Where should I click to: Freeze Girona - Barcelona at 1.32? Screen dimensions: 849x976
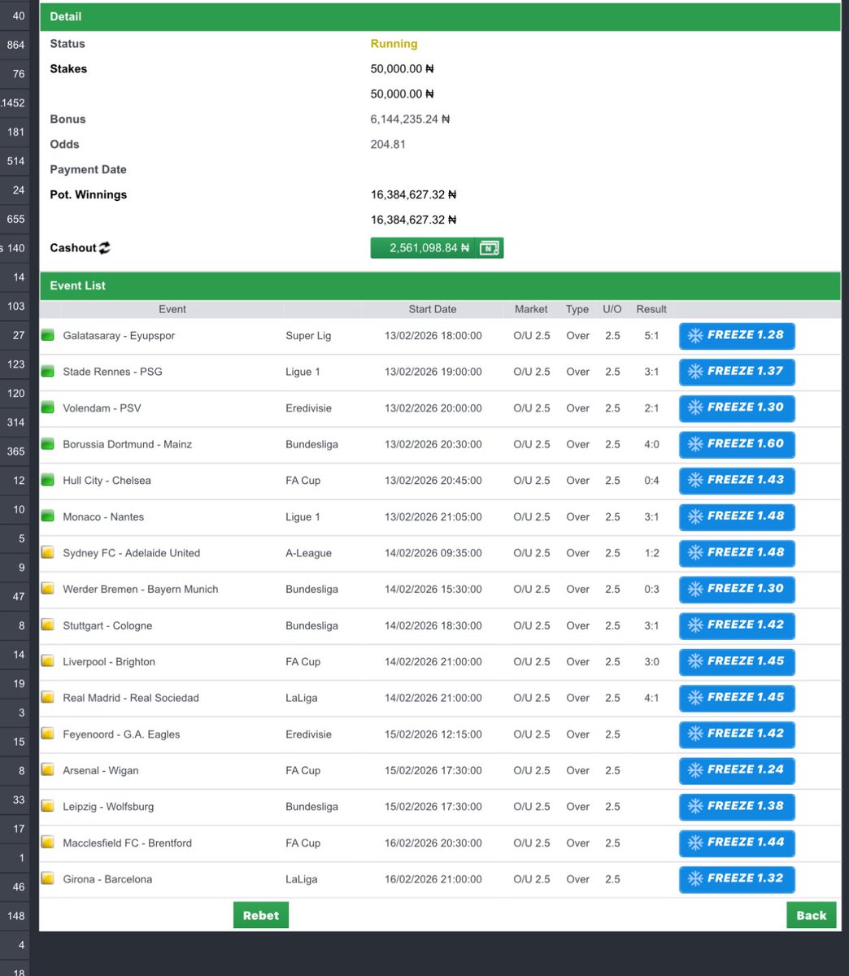[x=737, y=879]
